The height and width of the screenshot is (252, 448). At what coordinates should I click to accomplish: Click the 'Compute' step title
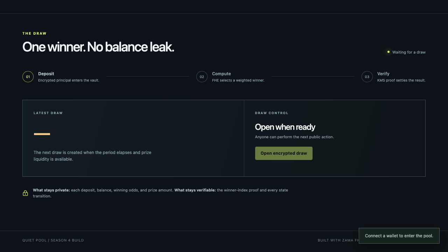(222, 74)
